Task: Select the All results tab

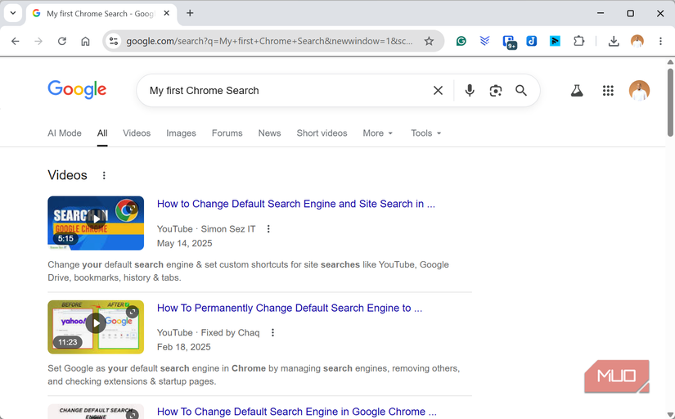Action: pos(102,133)
